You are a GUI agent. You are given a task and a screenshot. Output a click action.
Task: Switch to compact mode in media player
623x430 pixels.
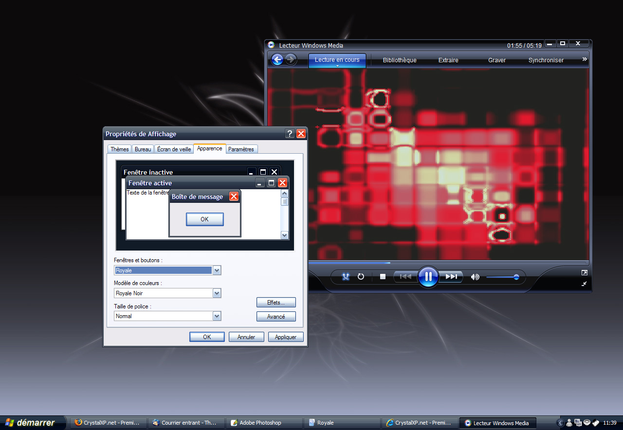584,284
